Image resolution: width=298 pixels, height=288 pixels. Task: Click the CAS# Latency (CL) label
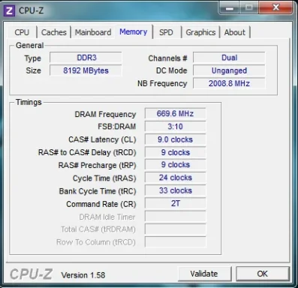[x=102, y=139]
